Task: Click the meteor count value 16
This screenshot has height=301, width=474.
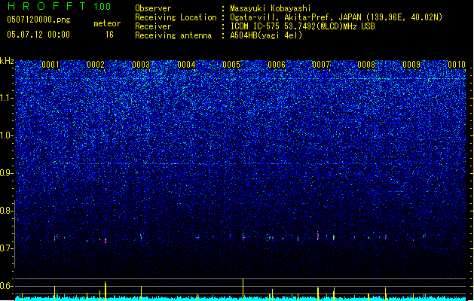Action: click(x=109, y=35)
